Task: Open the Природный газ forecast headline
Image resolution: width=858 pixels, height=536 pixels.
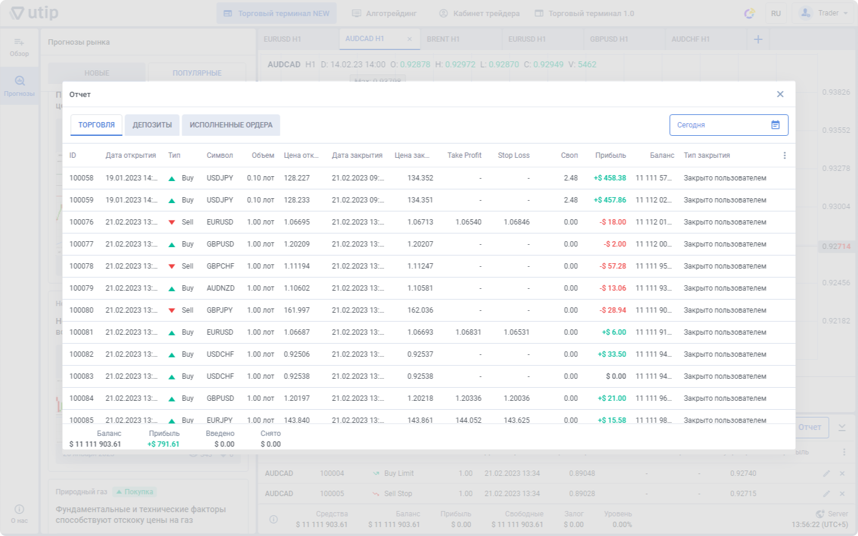Action: [x=141, y=515]
